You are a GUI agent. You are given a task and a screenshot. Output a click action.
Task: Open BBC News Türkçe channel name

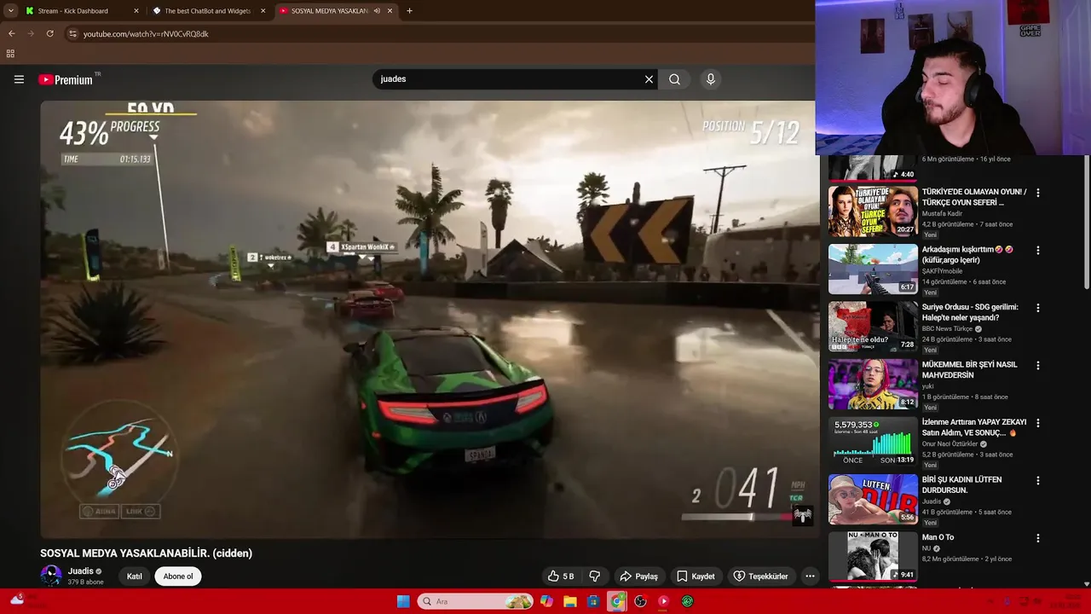[x=947, y=329]
